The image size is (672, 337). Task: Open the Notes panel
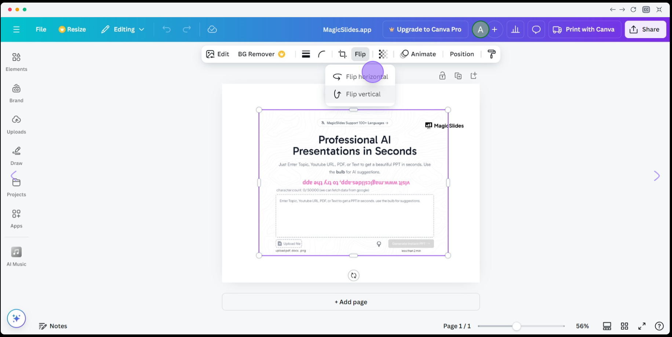pos(53,326)
